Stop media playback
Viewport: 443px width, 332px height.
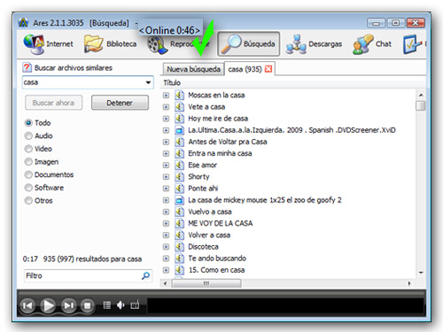[87, 305]
